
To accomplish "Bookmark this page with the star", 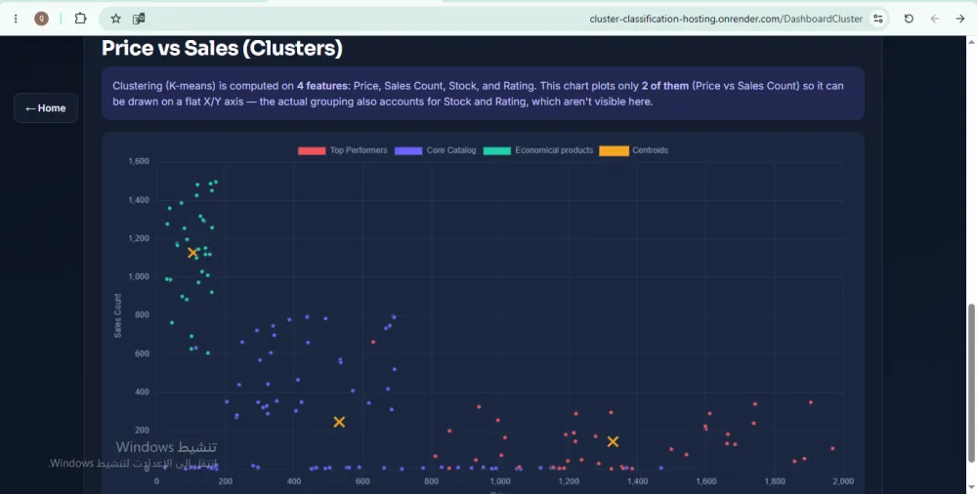I will [x=116, y=19].
